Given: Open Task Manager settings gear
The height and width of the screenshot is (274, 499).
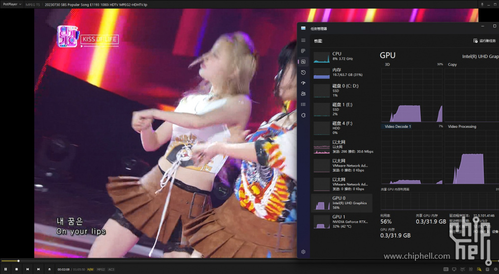Looking at the screenshot, I should (303, 252).
